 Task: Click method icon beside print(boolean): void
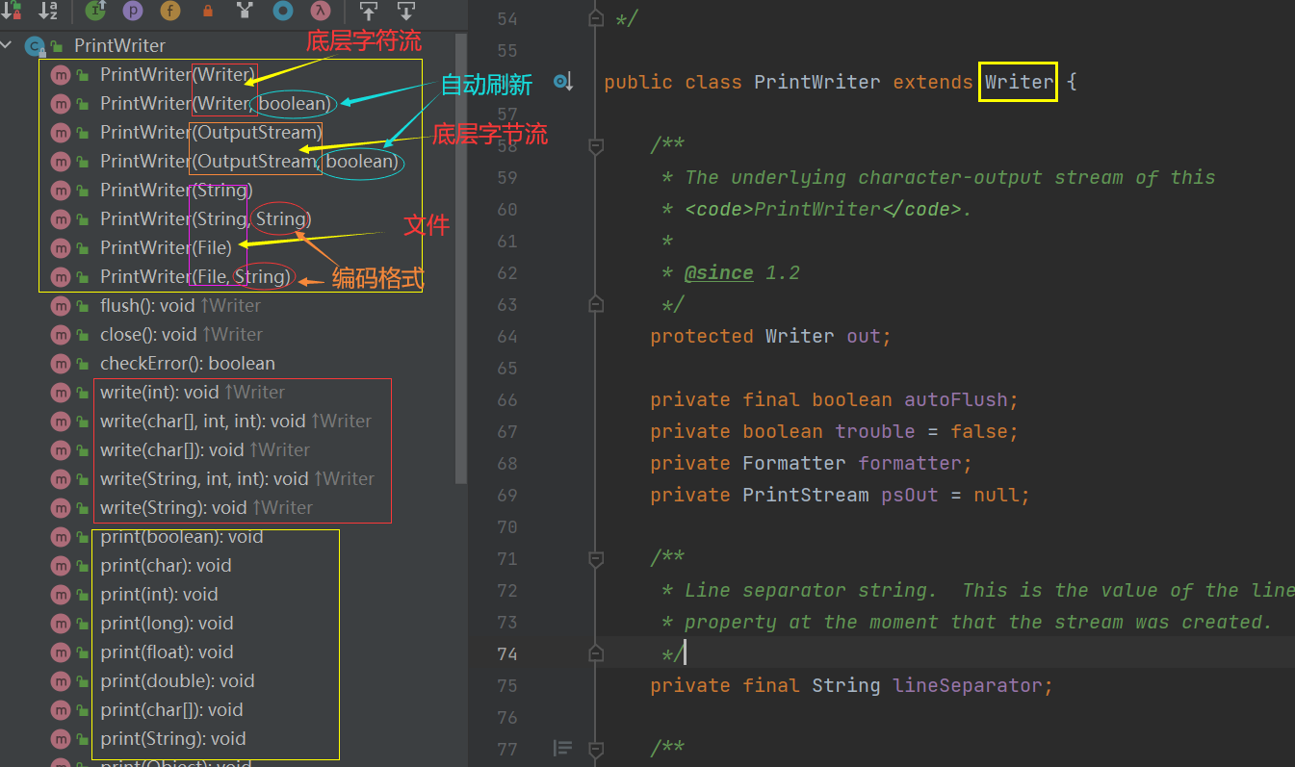[61, 536]
